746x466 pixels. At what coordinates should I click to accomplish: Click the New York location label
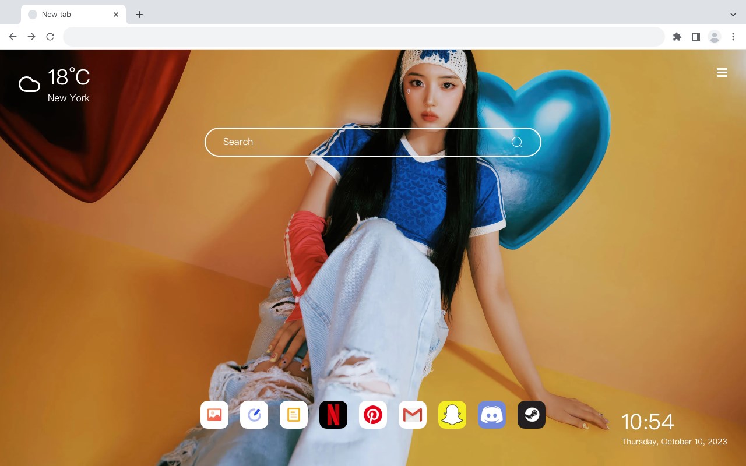[69, 98]
